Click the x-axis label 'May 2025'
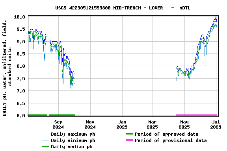Image resolution: width=227 pixels, height=151 pixels. pyautogui.click(x=184, y=124)
